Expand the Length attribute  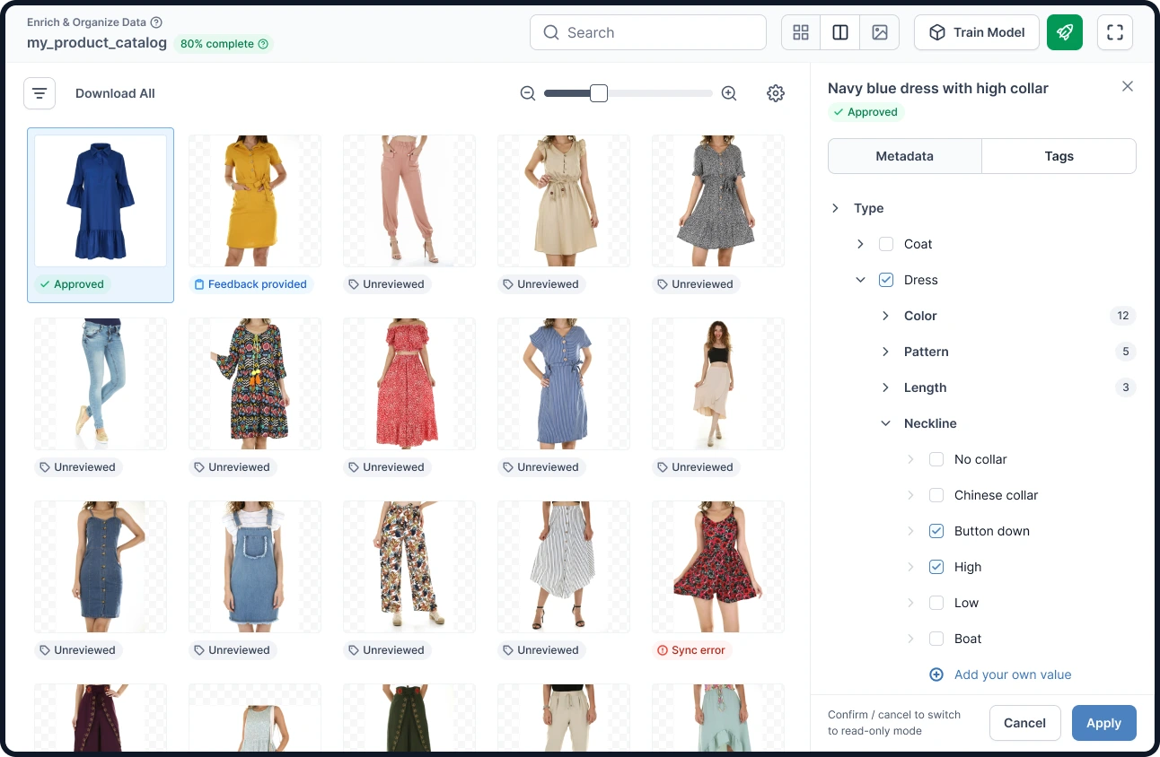tap(885, 387)
